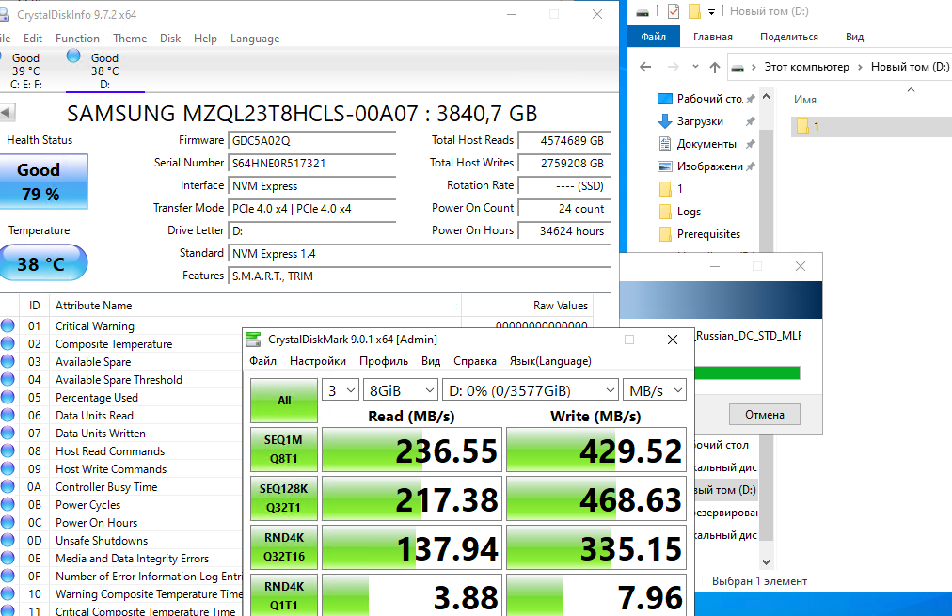Open the test count dropdown showing 3
Viewport: 952px width, 616px height.
tap(341, 390)
